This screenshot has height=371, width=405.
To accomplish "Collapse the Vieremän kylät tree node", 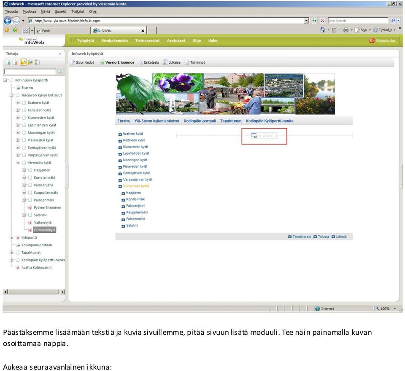I will click(18, 163).
